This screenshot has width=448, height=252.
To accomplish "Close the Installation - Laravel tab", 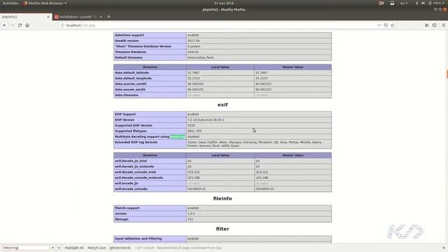I will click(x=101, y=17).
